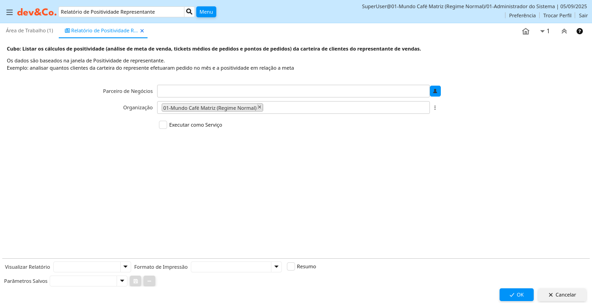This screenshot has width=592, height=307.
Task: Click the SuperUser session info text
Action: tap(474, 6)
